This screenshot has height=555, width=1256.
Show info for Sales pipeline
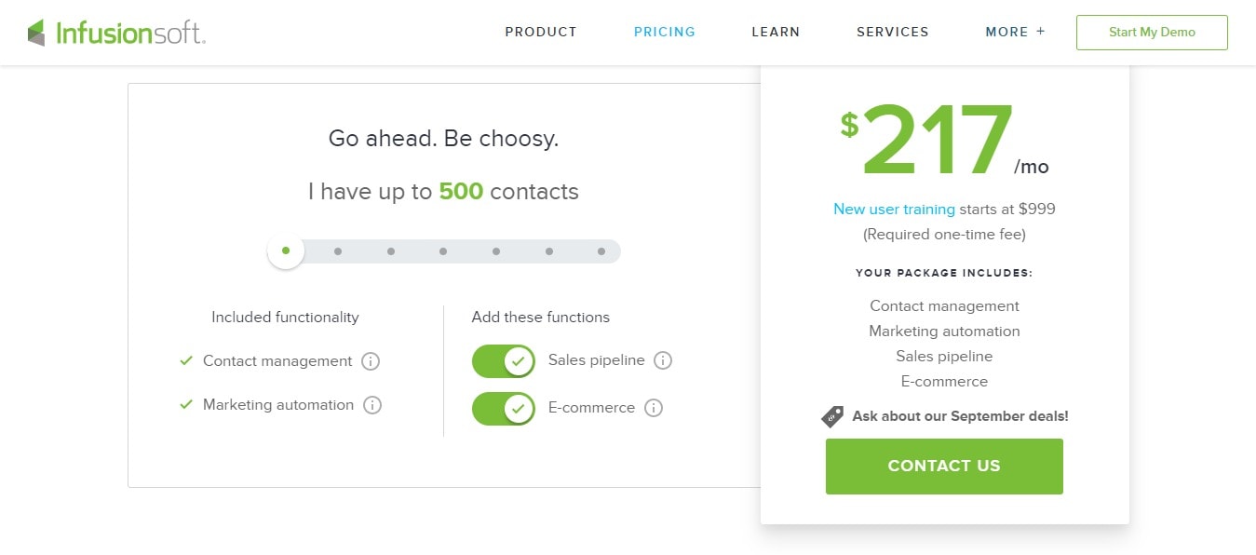coord(663,360)
